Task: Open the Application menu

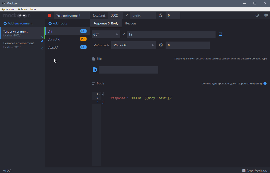Action: (x=8, y=9)
